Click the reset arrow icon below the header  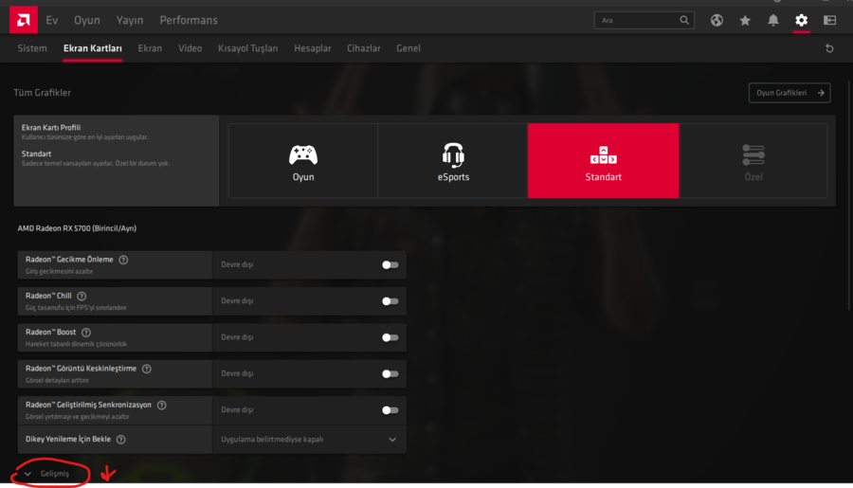point(829,48)
